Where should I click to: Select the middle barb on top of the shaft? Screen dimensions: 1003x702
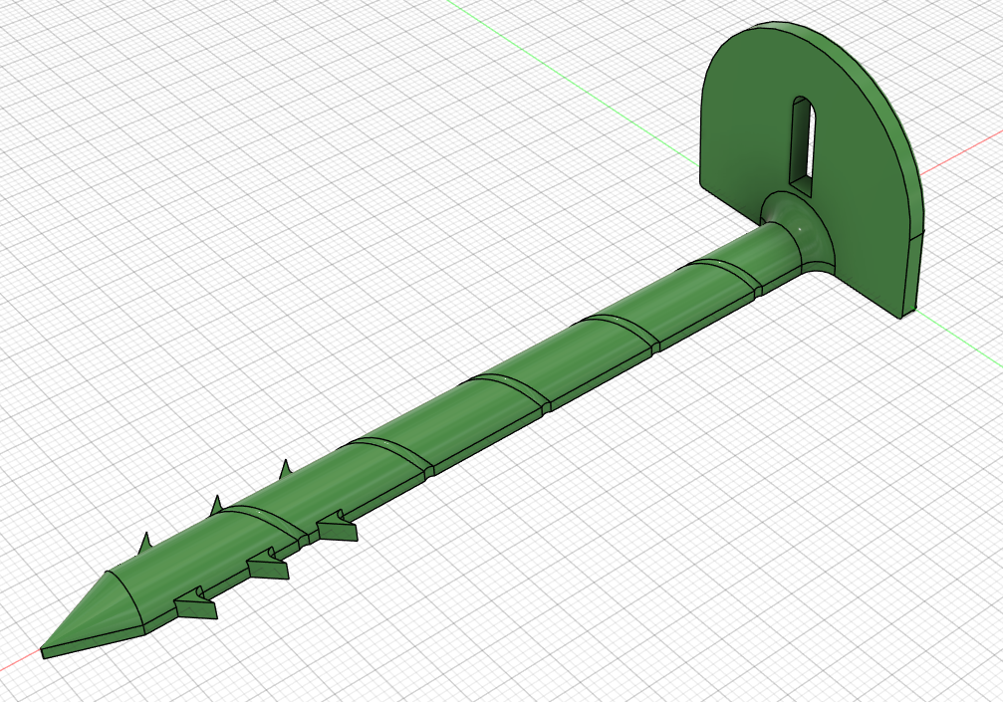click(216, 506)
